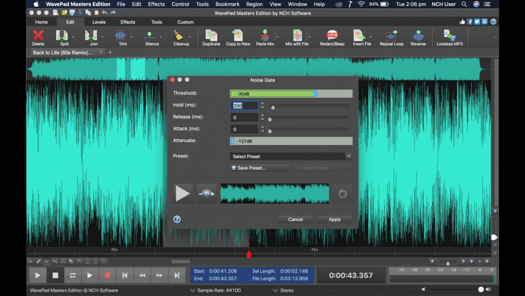Select the Copy to New icon
The image size is (525, 296).
238,37
